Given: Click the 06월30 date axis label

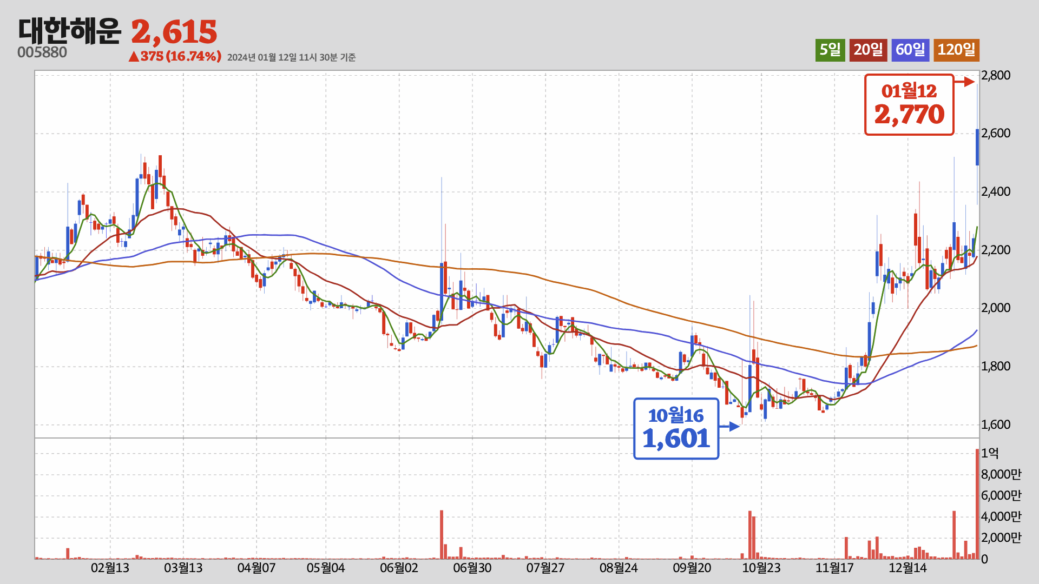Looking at the screenshot, I should coord(472,568).
